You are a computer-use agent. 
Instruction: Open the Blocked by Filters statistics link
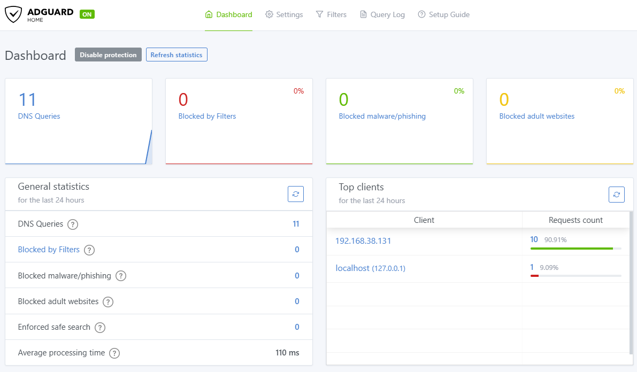coord(49,250)
